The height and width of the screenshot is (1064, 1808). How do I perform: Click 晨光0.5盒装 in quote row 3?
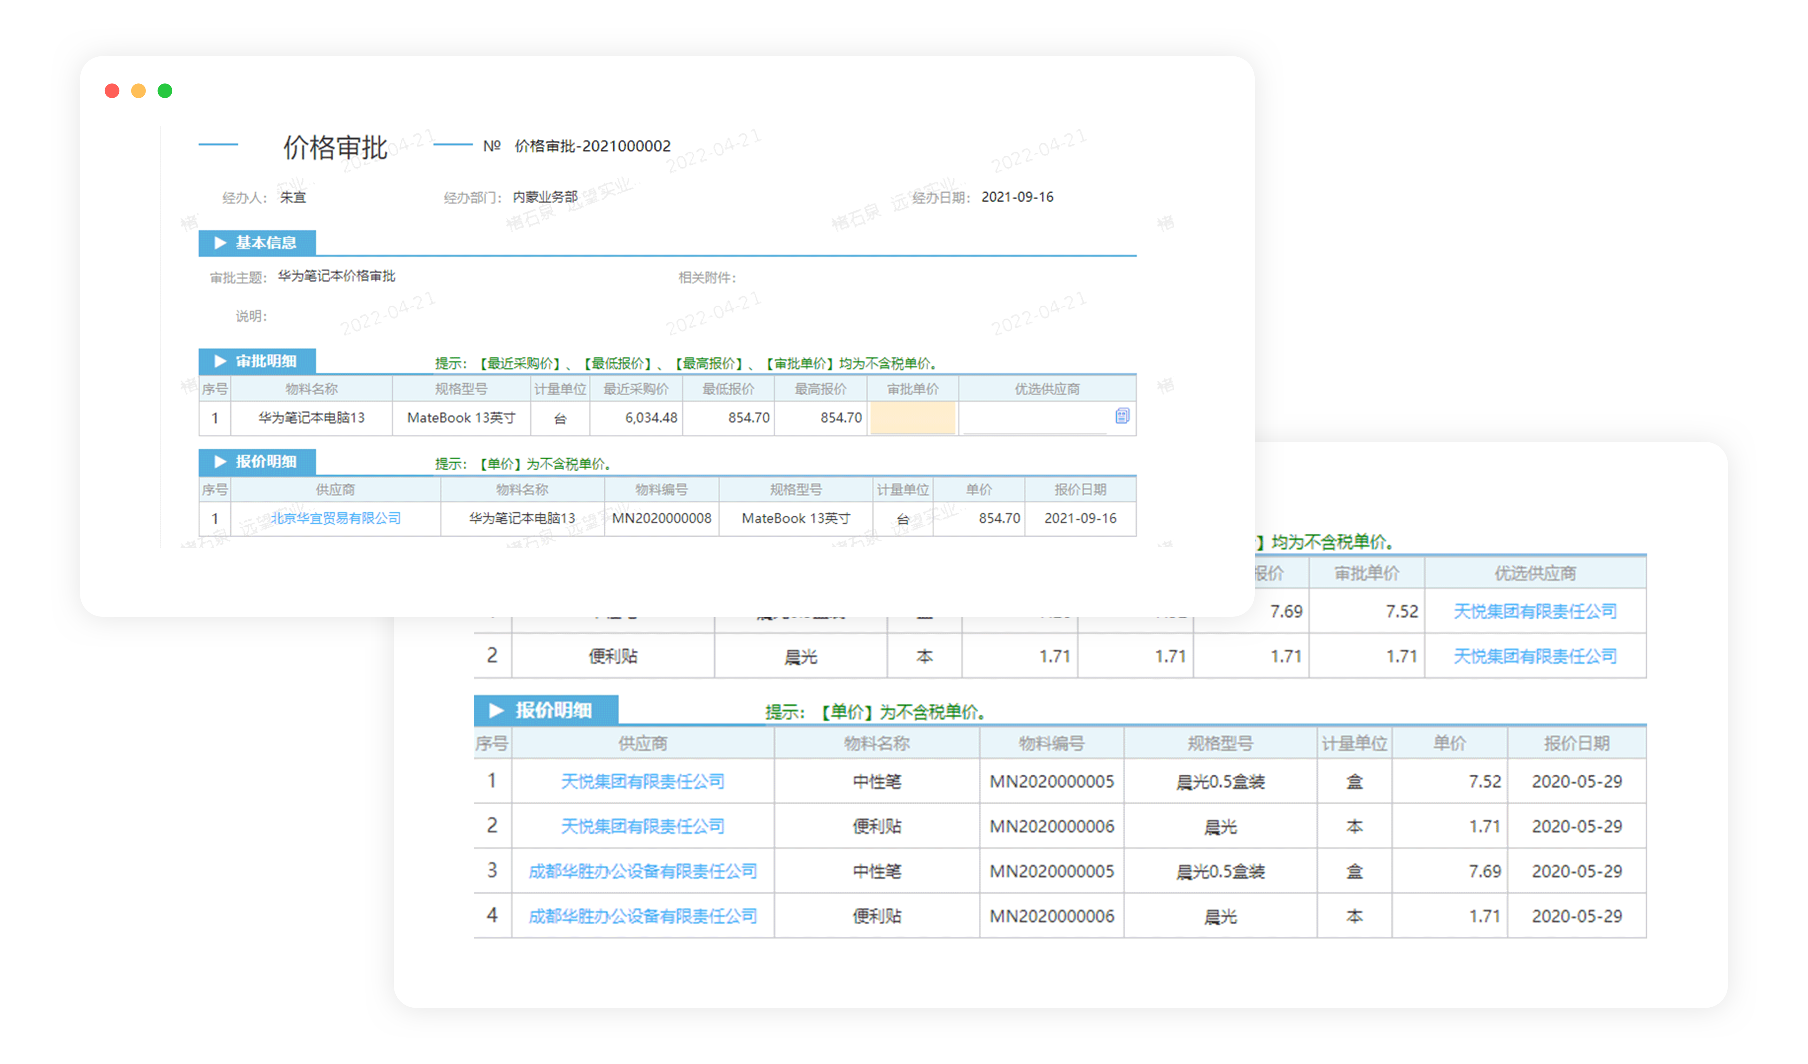pos(1220,871)
